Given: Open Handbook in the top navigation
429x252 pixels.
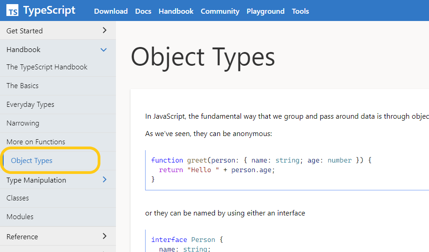Looking at the screenshot, I should click(176, 11).
